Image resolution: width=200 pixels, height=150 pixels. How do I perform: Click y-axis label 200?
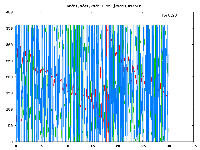9,77
